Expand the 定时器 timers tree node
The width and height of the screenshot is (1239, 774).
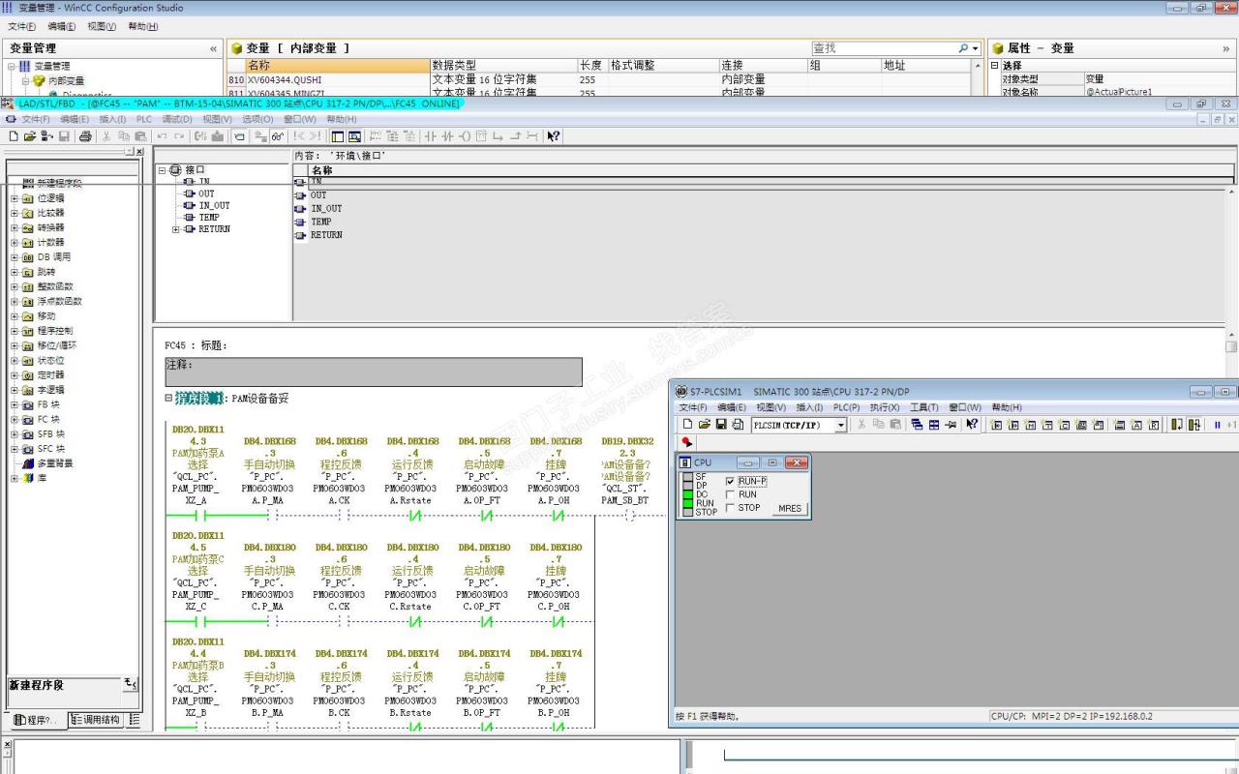(x=15, y=375)
